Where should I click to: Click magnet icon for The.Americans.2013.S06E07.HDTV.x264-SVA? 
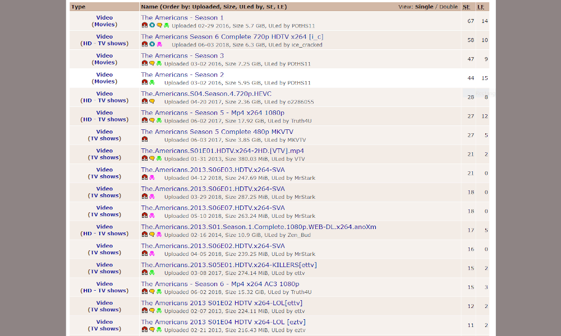[x=145, y=215]
